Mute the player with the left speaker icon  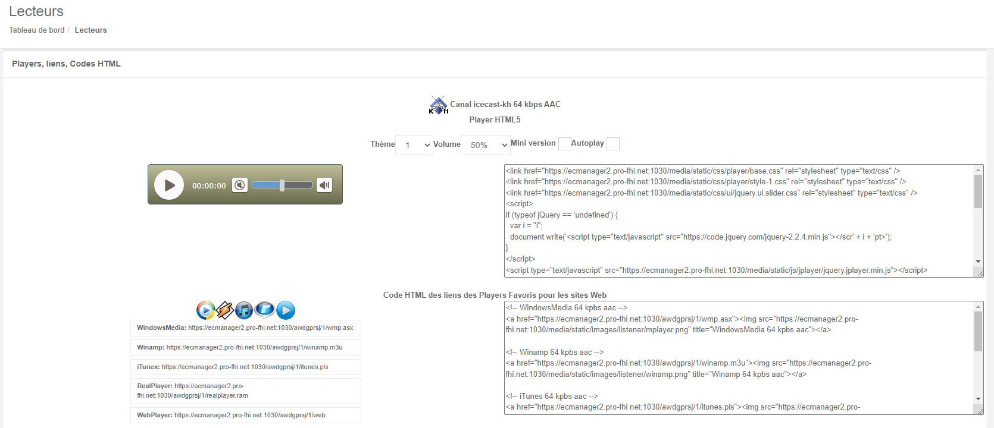point(240,185)
